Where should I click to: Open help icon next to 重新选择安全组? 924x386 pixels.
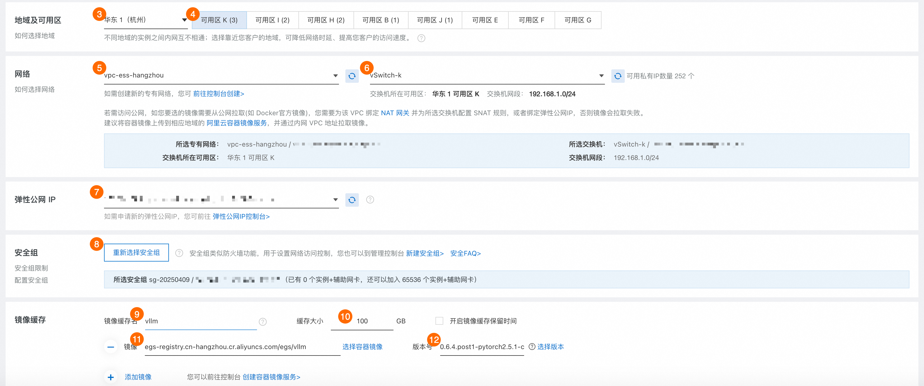click(179, 253)
